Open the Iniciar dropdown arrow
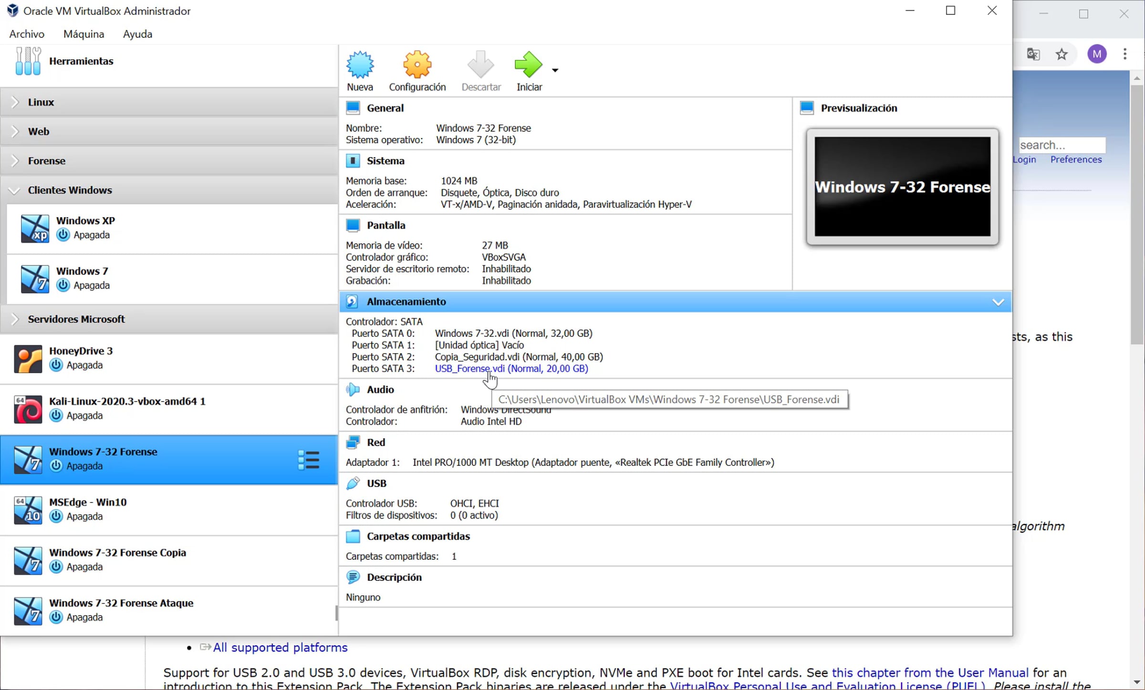Image resolution: width=1145 pixels, height=690 pixels. click(555, 70)
